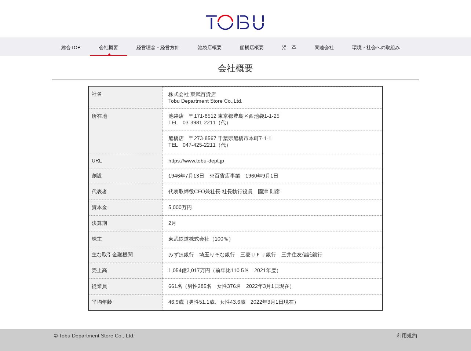This screenshot has height=351, width=471.
Task: Select the 社名 row label
Action: pos(97,94)
